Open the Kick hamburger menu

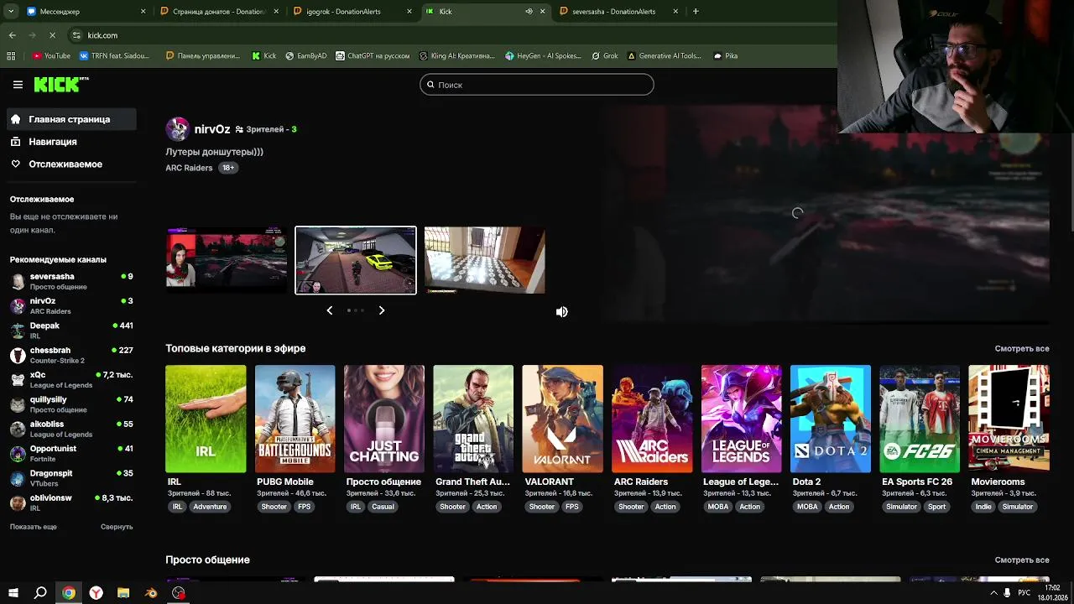pyautogui.click(x=18, y=85)
